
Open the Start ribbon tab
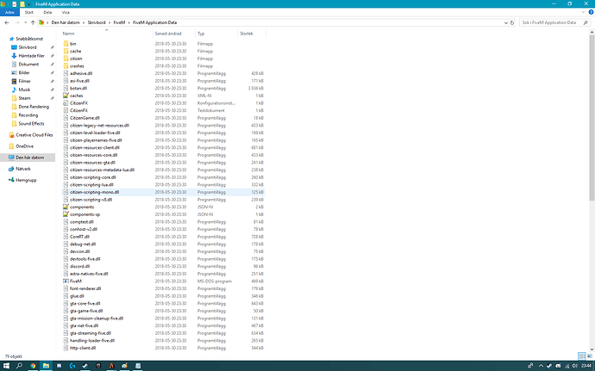coord(28,12)
